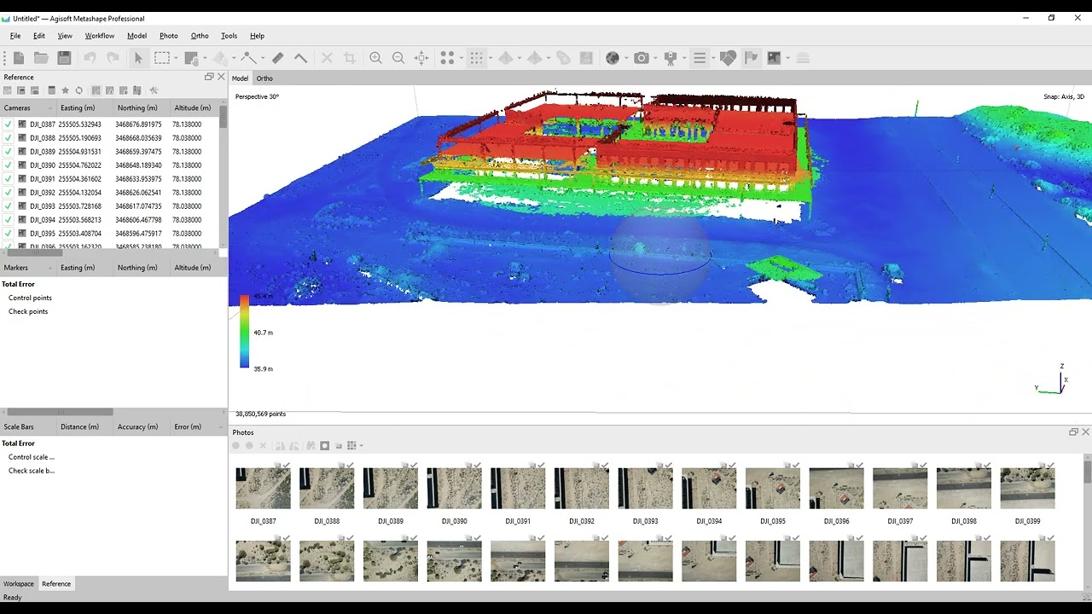1092x614 pixels.
Task: Click the elevation color legend bar
Action: click(x=244, y=332)
